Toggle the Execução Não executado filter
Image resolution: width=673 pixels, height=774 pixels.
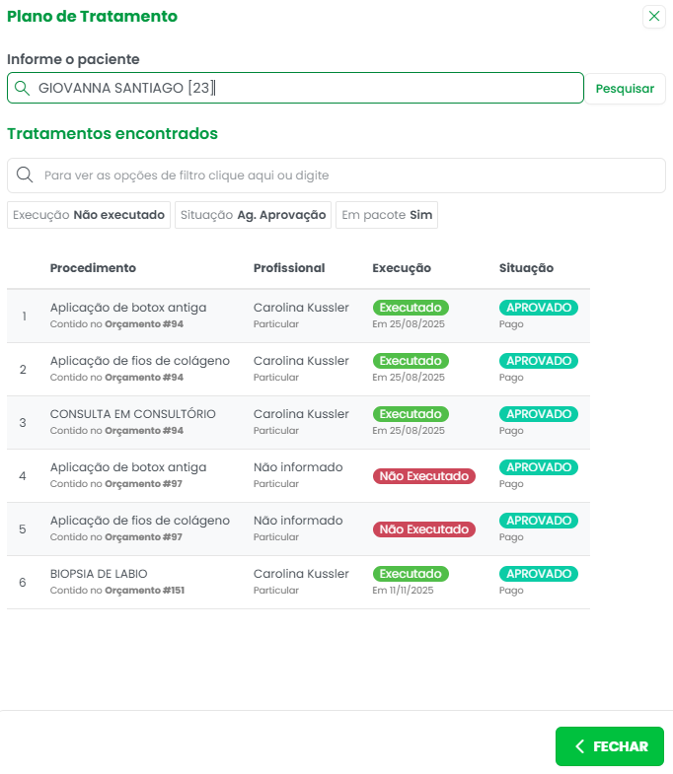tap(89, 215)
